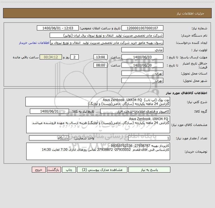215x208 pixels.
Task: Click the need date field 1400/06/31
Action: [49, 111]
